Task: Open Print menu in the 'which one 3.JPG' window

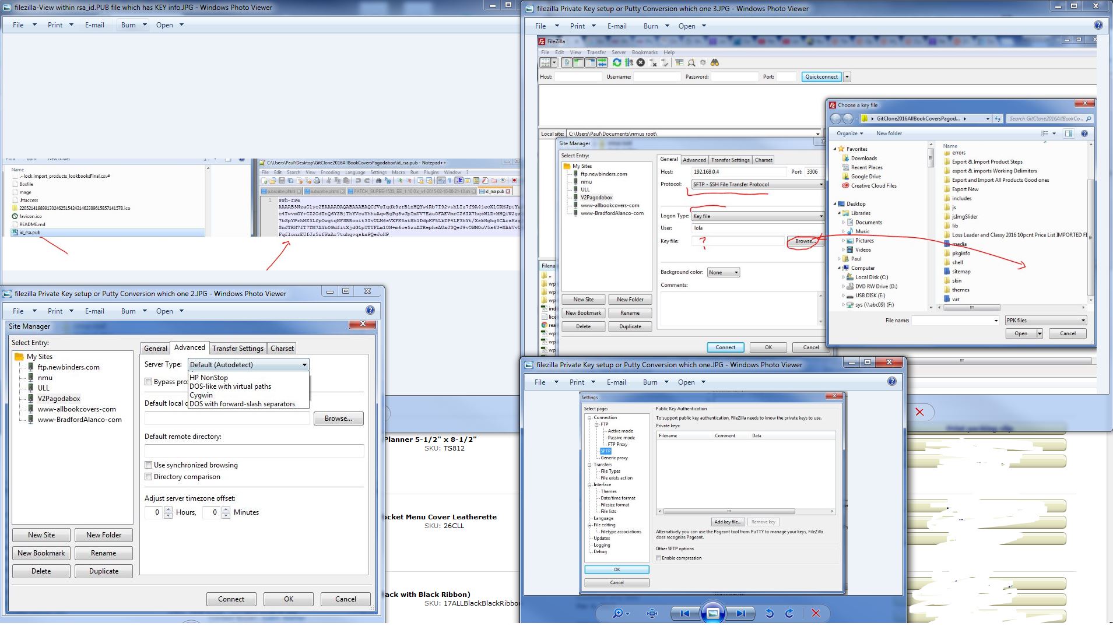Action: (x=582, y=26)
